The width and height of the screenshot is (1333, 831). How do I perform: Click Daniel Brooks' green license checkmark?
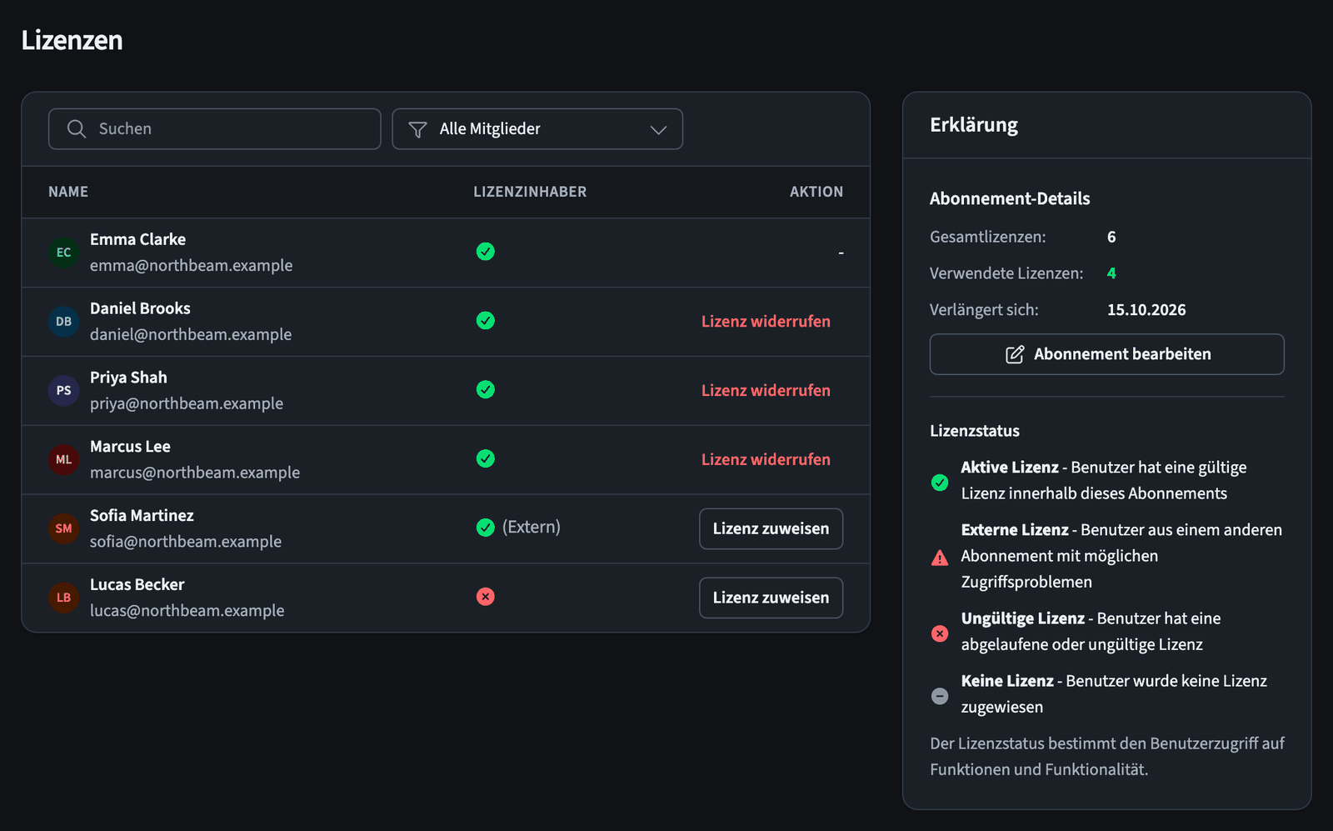coord(486,321)
